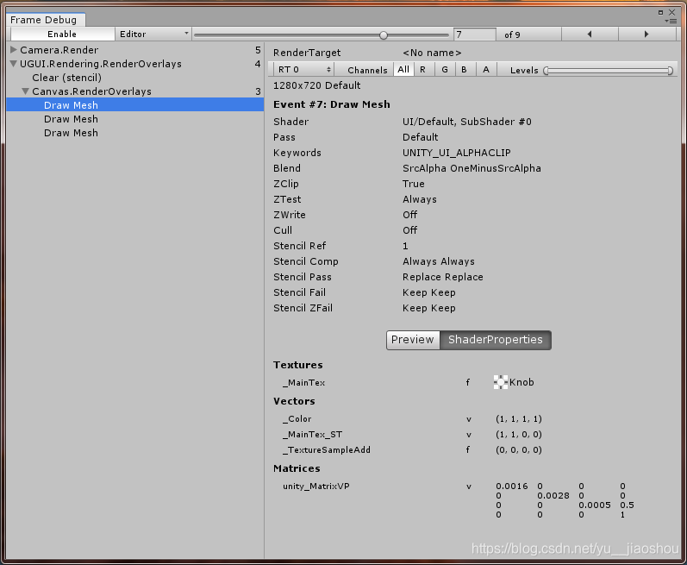
Task: Click the _Color vector property
Action: (297, 419)
